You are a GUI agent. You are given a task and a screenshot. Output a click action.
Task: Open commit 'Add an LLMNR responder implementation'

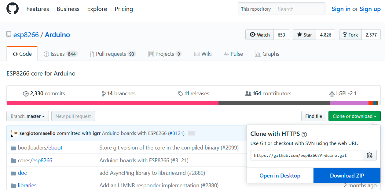(x=159, y=185)
